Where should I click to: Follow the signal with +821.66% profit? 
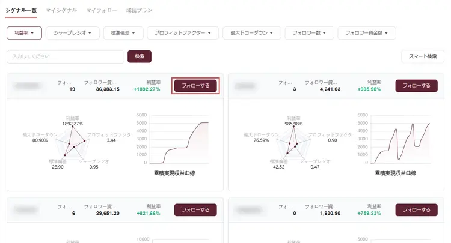coord(195,210)
